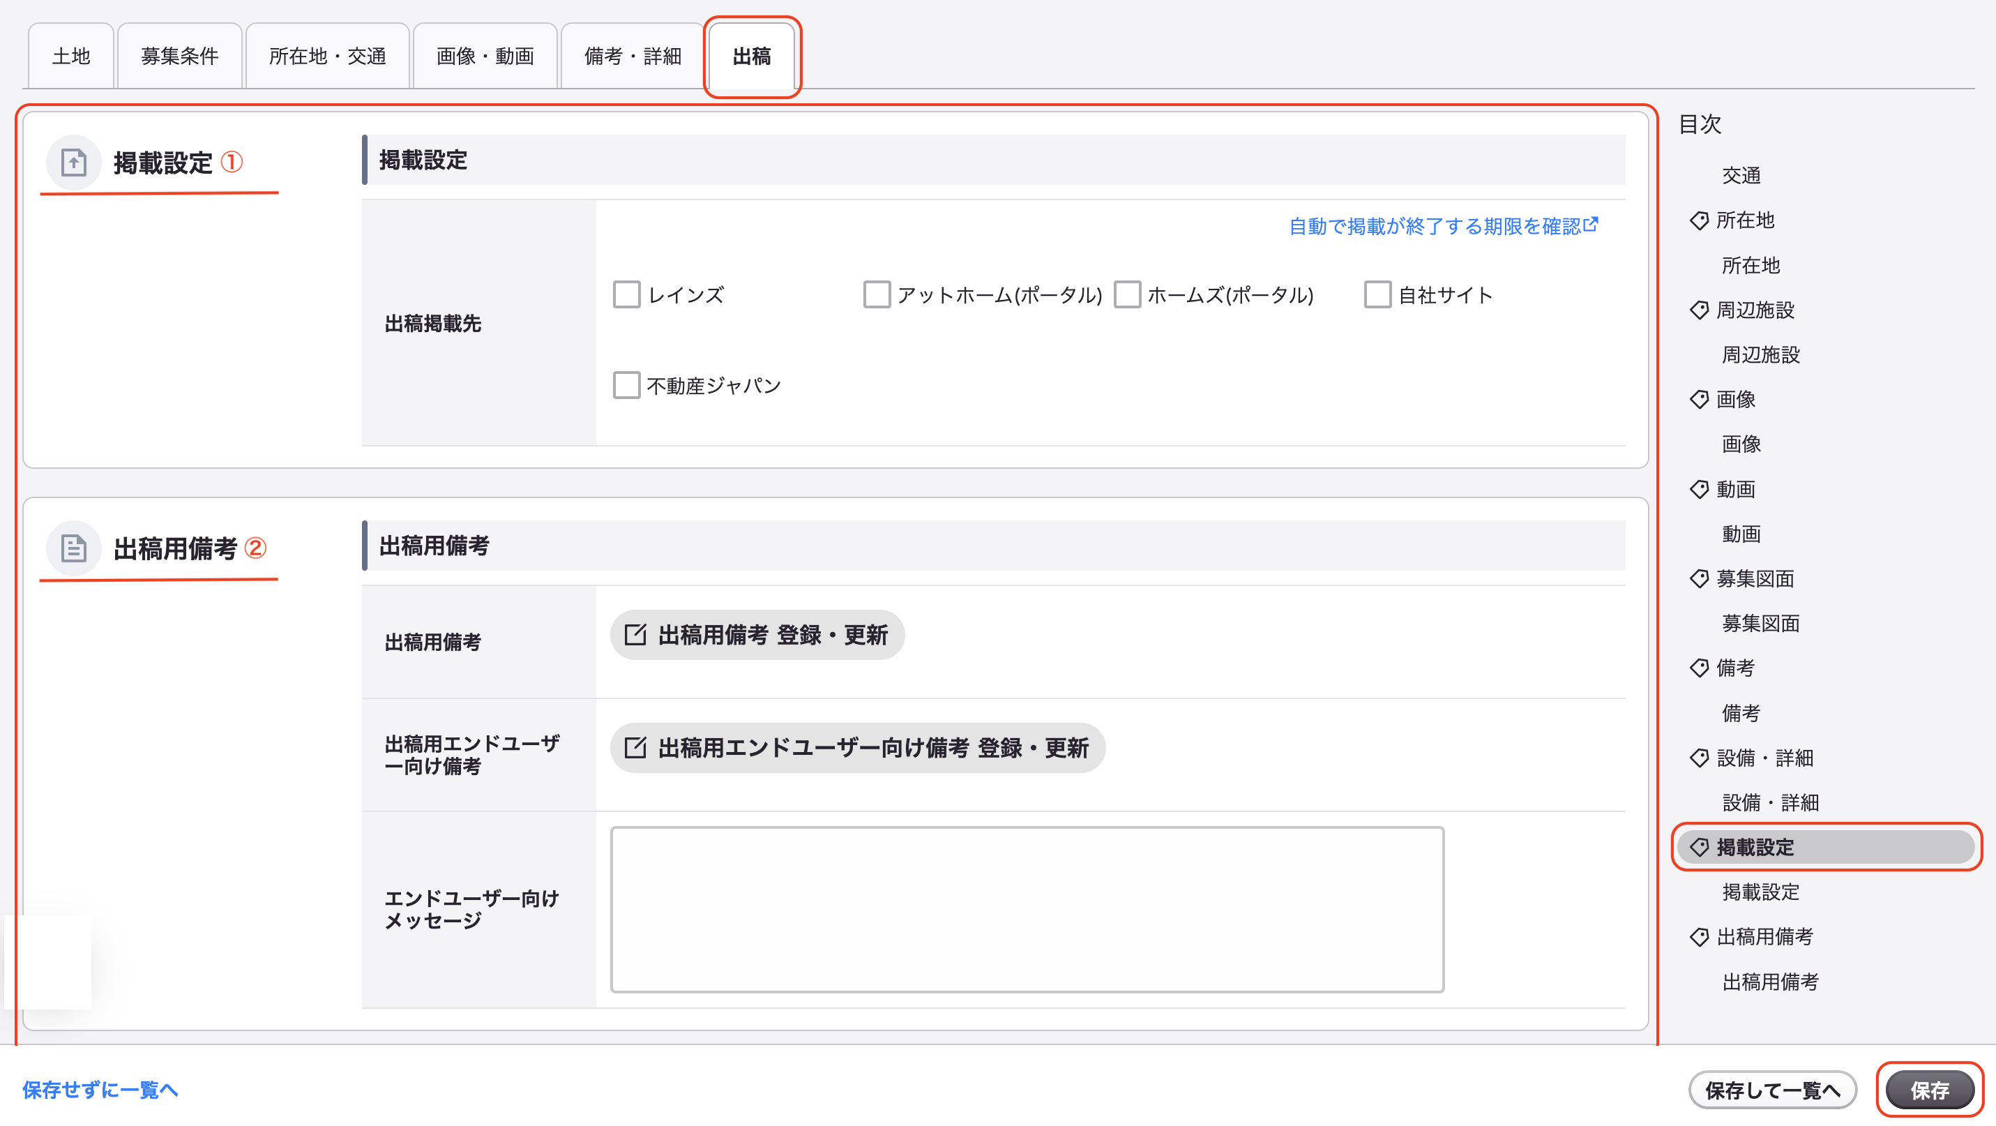Select 出稿用備考 section heading in 目次
1996x1126 pixels.
tap(1765, 936)
